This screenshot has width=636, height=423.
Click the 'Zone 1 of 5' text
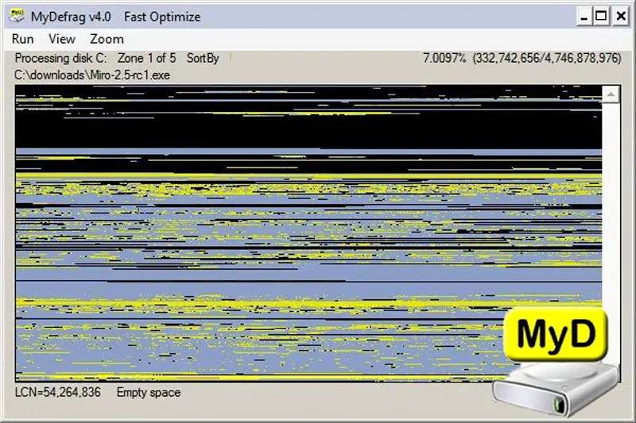coord(146,58)
